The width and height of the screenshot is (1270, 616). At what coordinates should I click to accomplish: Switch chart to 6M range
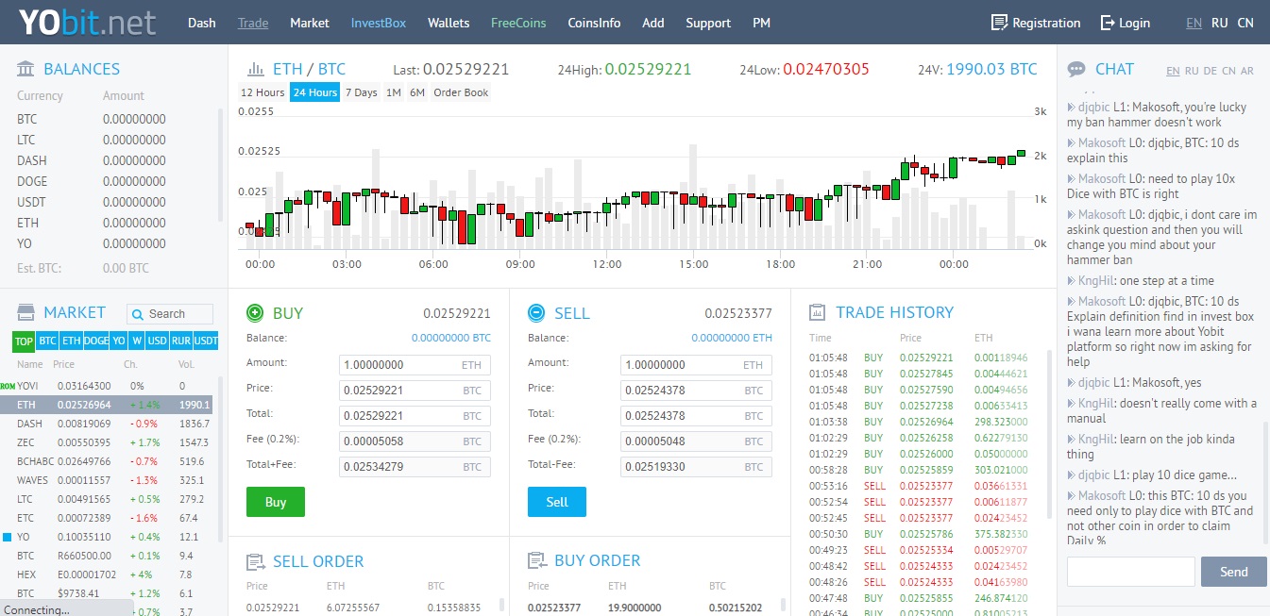[x=417, y=92]
